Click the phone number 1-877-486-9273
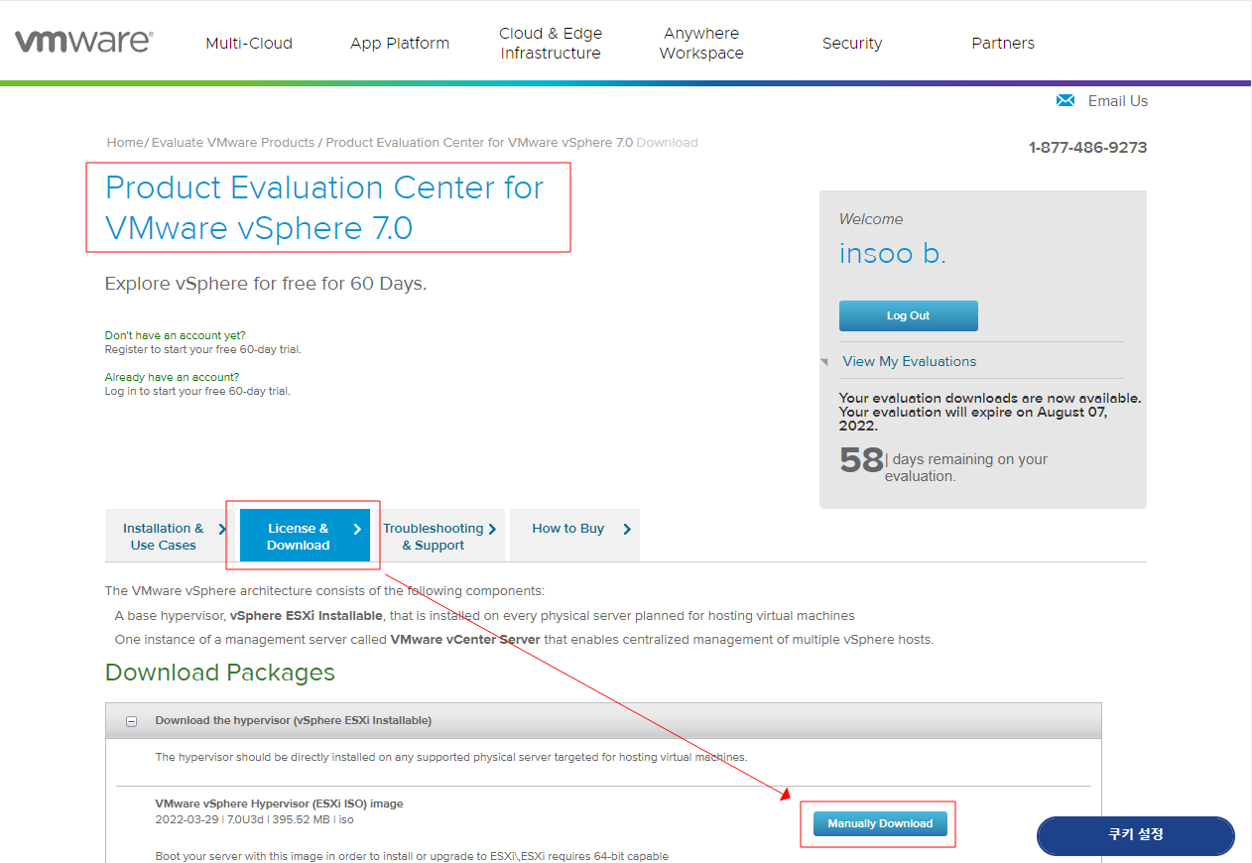The height and width of the screenshot is (863, 1252). pyautogui.click(x=1088, y=147)
